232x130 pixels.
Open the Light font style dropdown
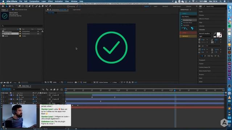click(x=206, y=36)
